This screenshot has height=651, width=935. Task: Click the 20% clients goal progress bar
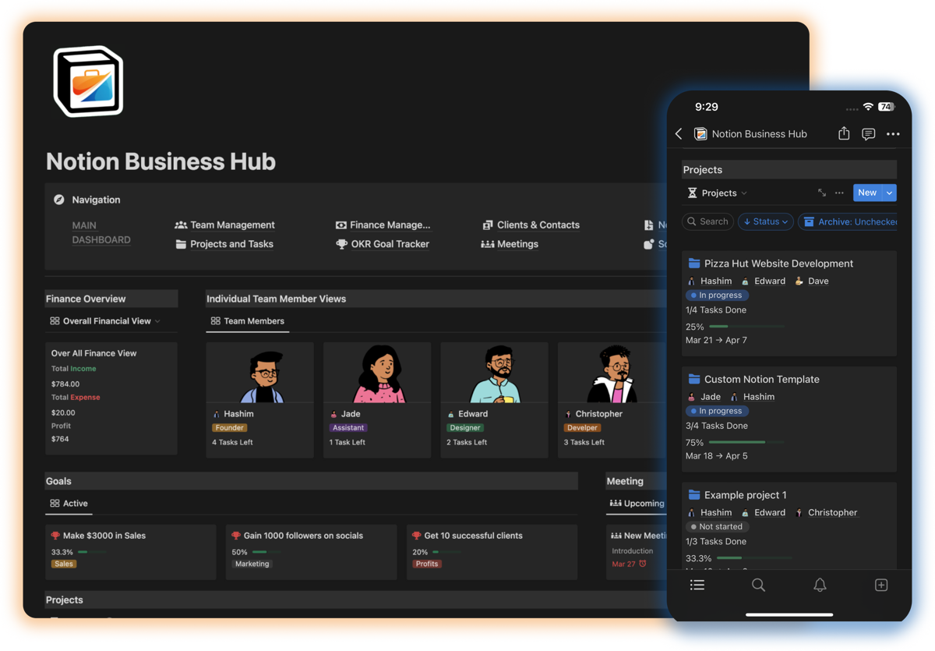[446, 552]
